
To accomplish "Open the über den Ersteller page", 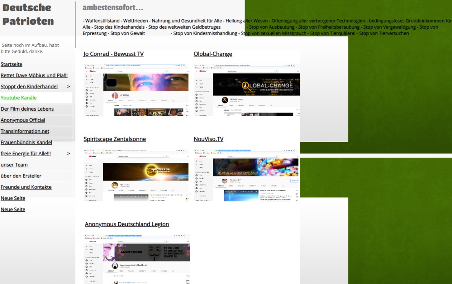I will [x=21, y=176].
